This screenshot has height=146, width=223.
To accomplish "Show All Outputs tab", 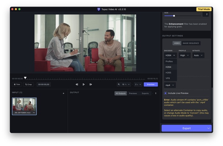I will [121, 93].
